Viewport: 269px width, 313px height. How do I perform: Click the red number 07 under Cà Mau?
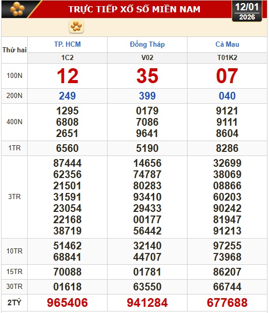pyautogui.click(x=227, y=76)
